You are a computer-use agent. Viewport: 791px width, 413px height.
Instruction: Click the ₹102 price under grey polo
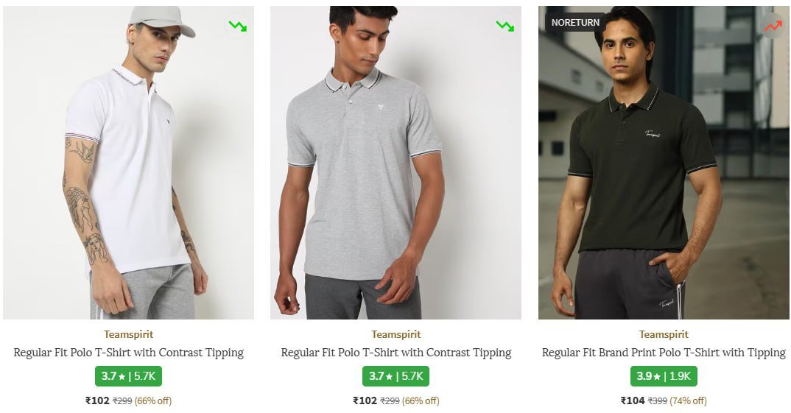coord(365,400)
